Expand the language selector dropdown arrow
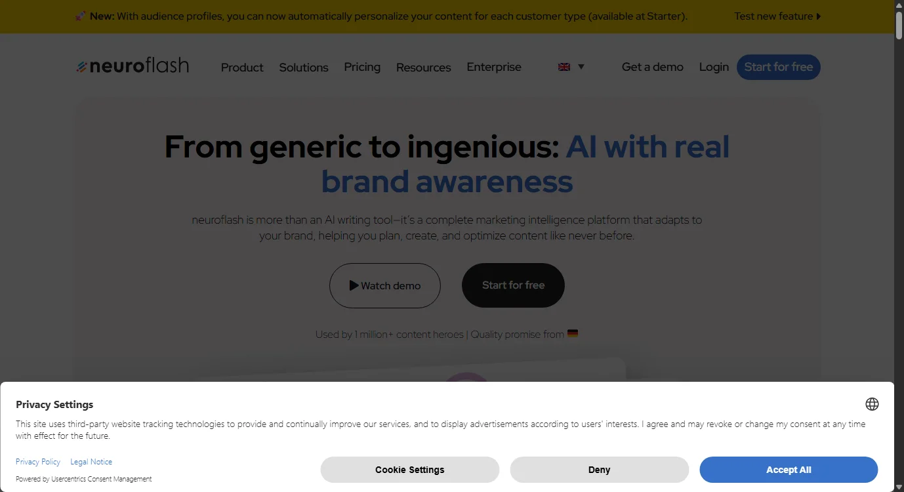This screenshot has width=904, height=492. coord(581,67)
